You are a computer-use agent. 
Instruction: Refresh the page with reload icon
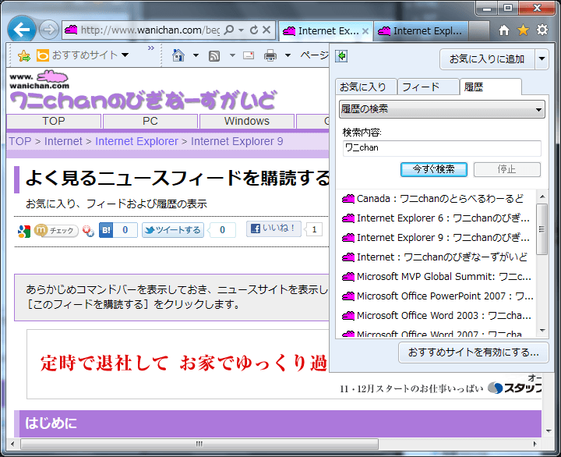(x=254, y=30)
